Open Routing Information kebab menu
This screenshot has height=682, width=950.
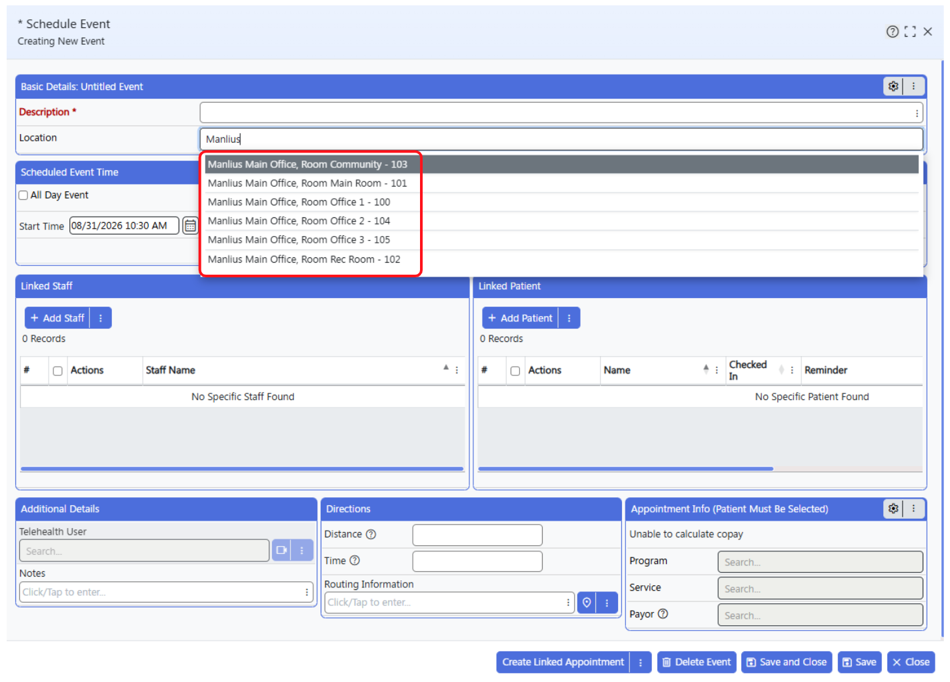pyautogui.click(x=607, y=603)
